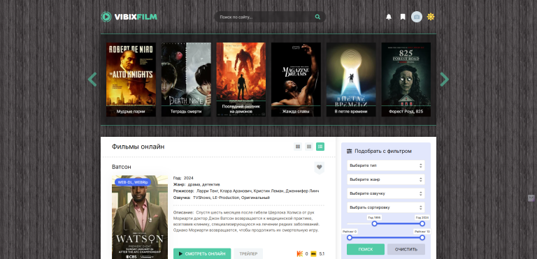
Task: Click the Kinopoisk rating icon
Action: pos(300,254)
